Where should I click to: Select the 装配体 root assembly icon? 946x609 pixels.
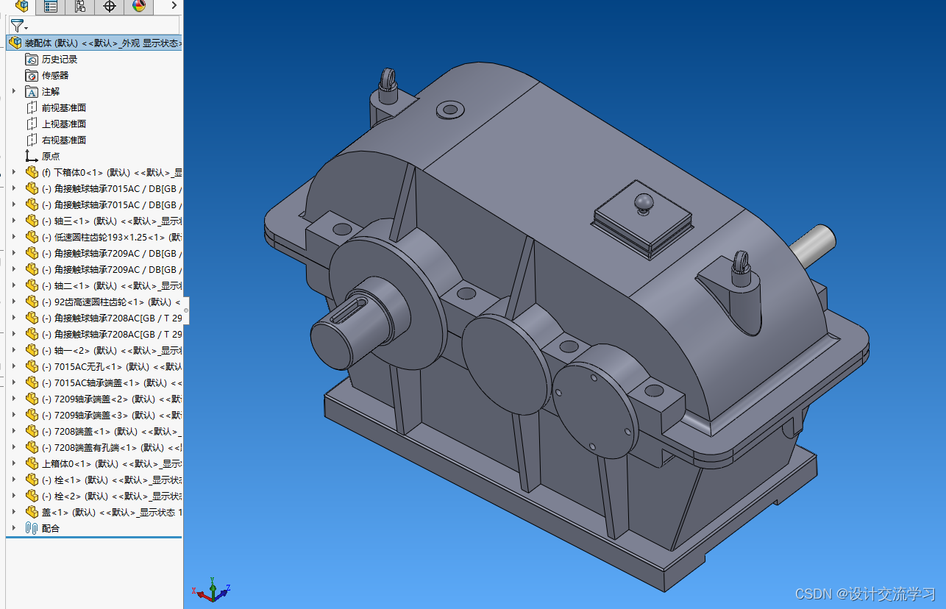click(15, 43)
